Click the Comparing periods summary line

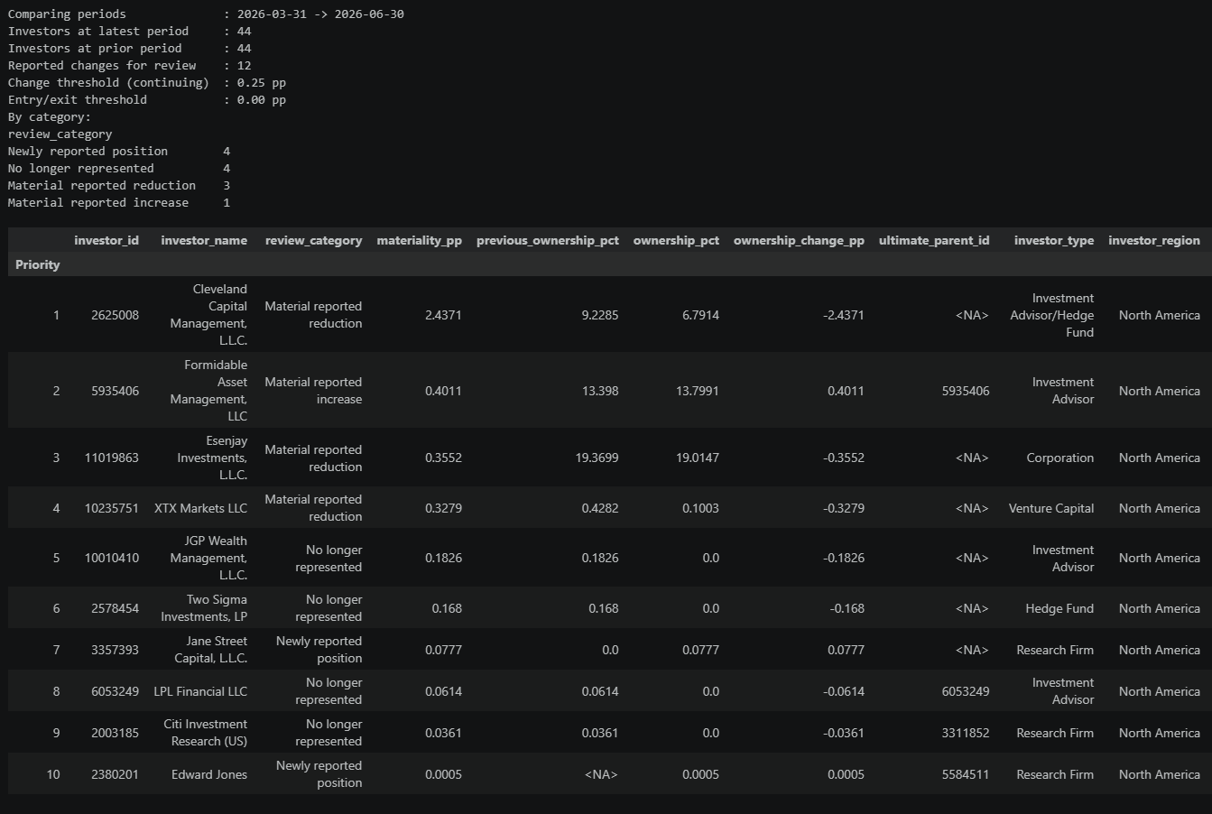coord(206,14)
